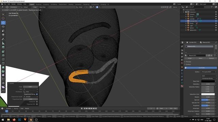
Task: Open the Edit menu
Action: [9, 4]
